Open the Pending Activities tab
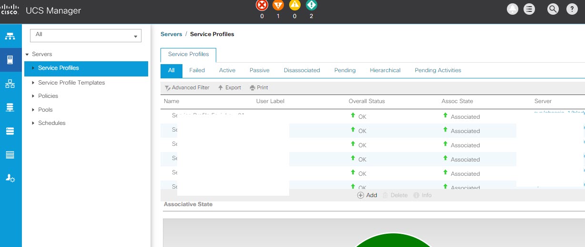Image resolution: width=585 pixels, height=247 pixels. (x=438, y=70)
